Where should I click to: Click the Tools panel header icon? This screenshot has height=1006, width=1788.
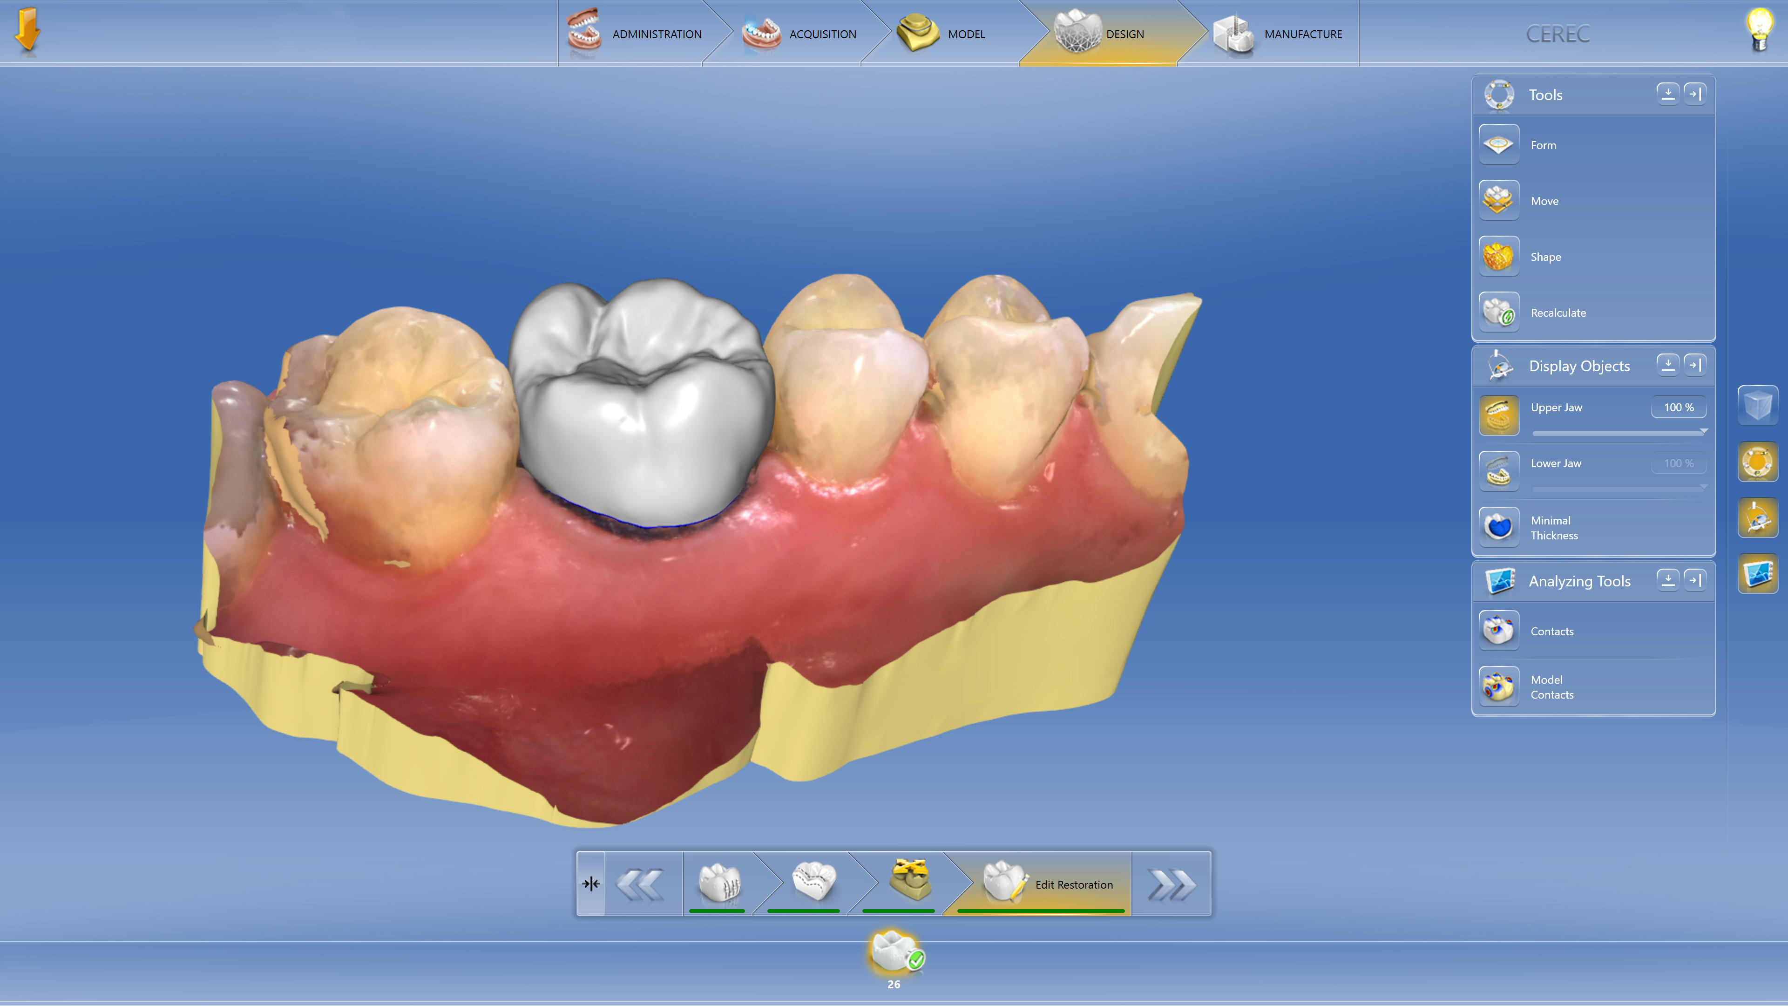tap(1498, 95)
